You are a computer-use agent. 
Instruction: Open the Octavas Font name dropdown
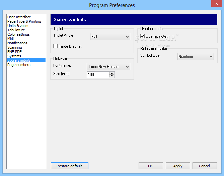coord(108,67)
